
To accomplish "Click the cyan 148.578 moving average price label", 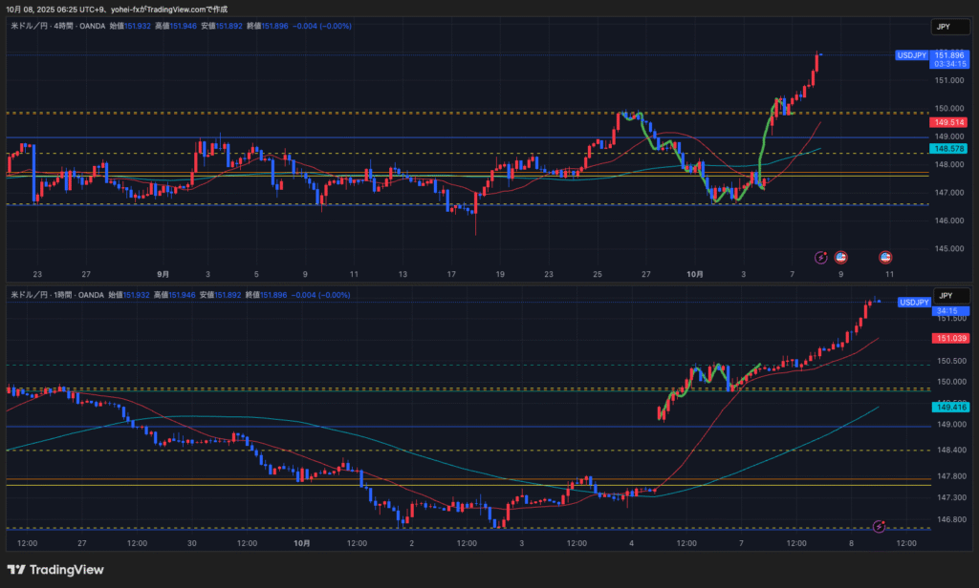I will pyautogui.click(x=947, y=149).
